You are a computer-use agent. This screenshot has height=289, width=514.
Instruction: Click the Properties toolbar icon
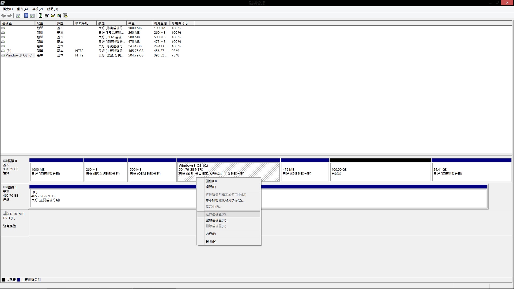[47, 16]
